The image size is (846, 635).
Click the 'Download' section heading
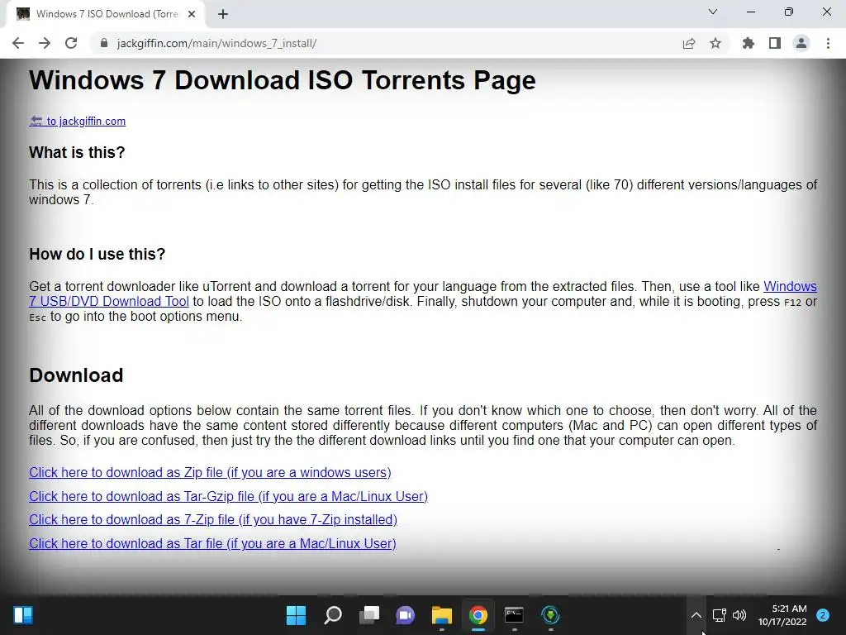tap(76, 375)
